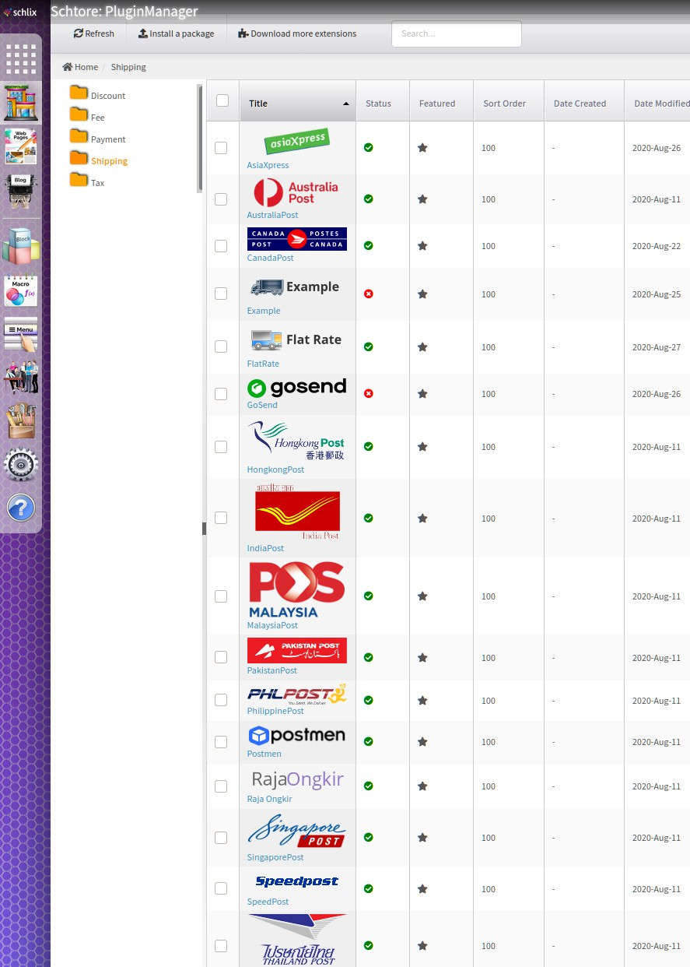Check the Raja Ongkir row checkbox
The height and width of the screenshot is (967, 690).
(x=221, y=786)
